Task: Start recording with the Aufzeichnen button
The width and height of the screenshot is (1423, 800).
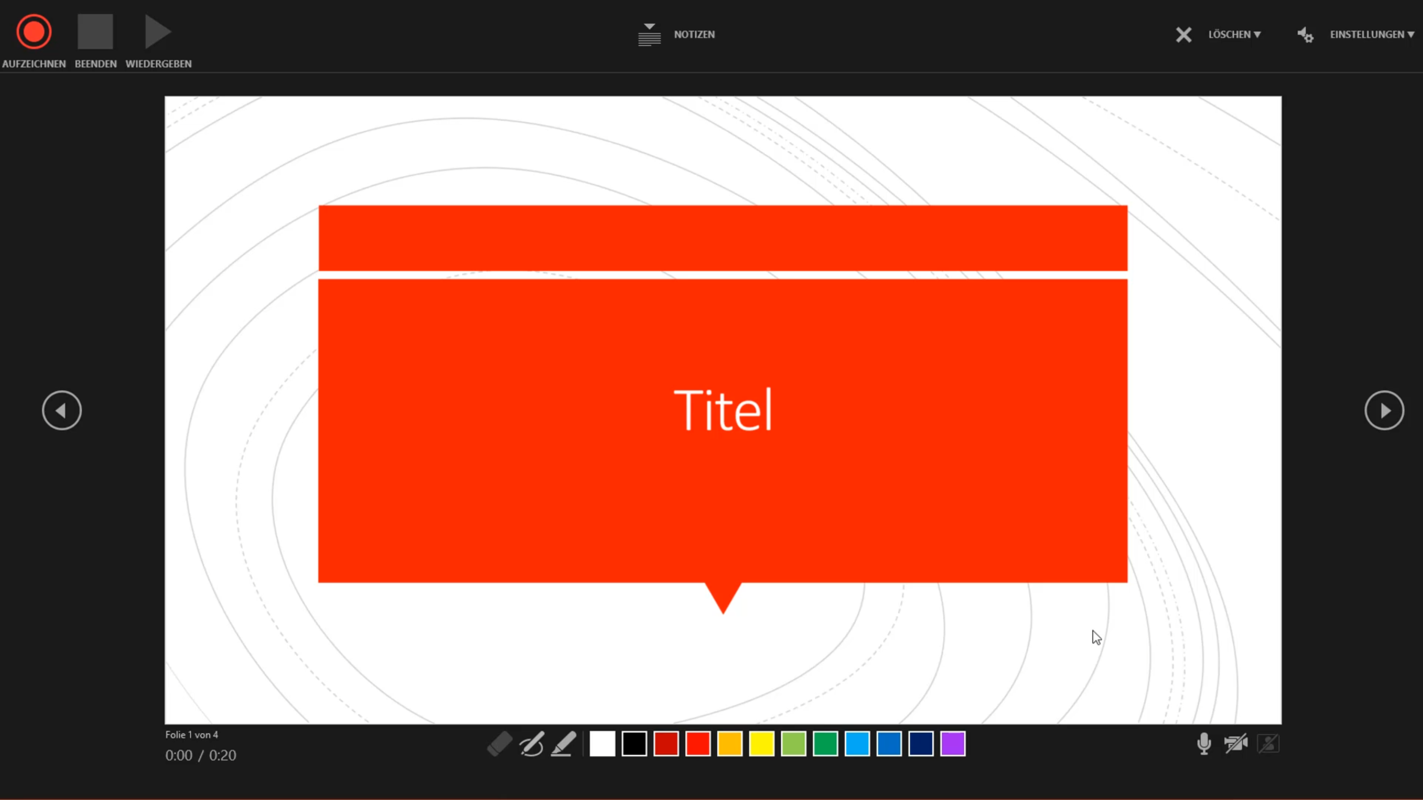Action: coord(34,32)
